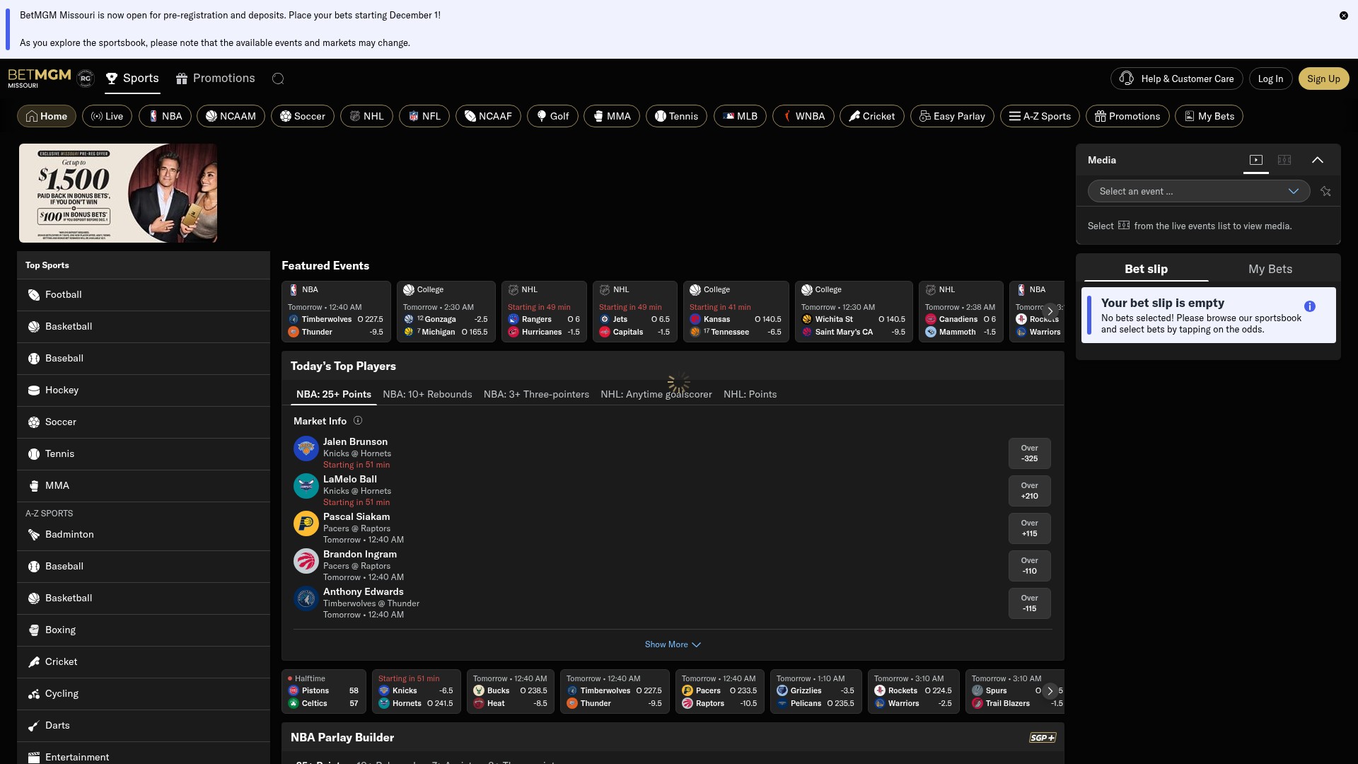
Task: Select Pascal Siakam Over +115 odds
Action: (x=1029, y=528)
